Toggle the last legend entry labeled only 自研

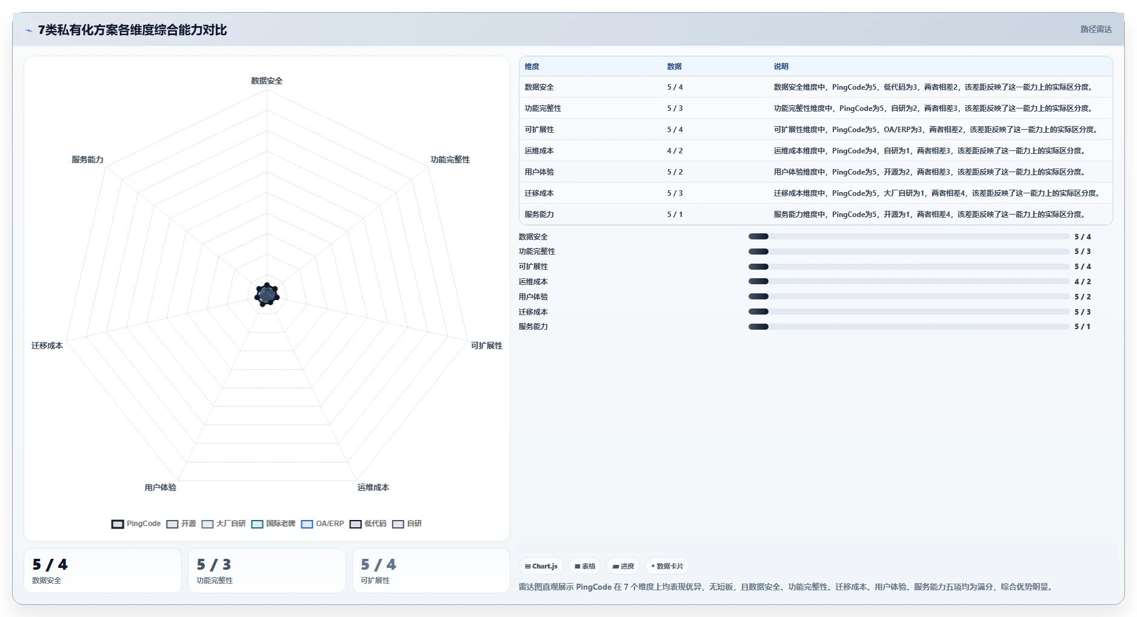407,524
